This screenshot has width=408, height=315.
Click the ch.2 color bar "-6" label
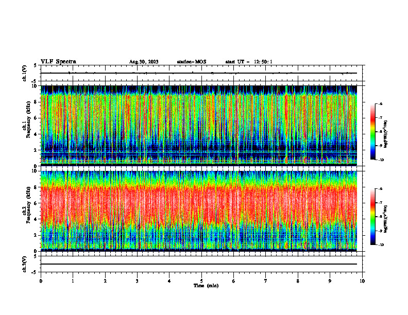(380, 189)
